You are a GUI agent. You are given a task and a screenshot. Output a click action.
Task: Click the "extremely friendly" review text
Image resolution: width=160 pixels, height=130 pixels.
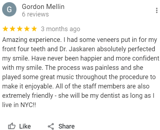click(28, 96)
